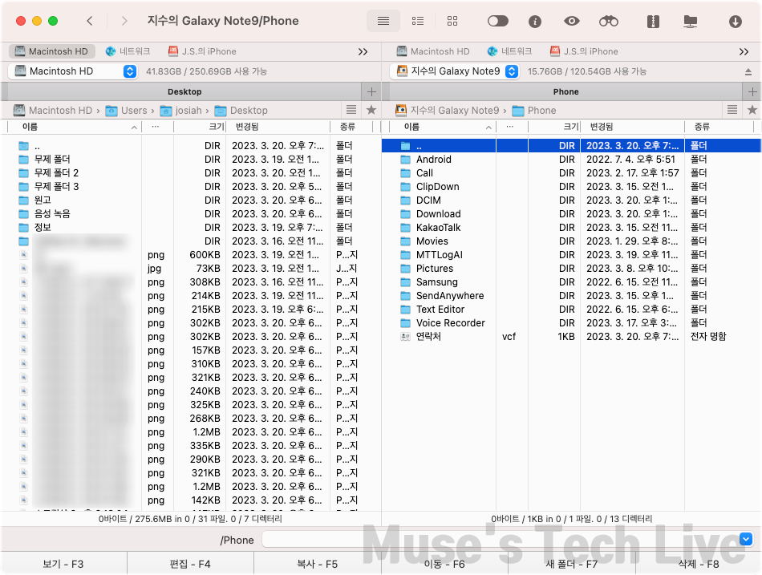Go to josiah in left breadcrumb path
Image resolution: width=762 pixels, height=575 pixels.
click(x=181, y=111)
